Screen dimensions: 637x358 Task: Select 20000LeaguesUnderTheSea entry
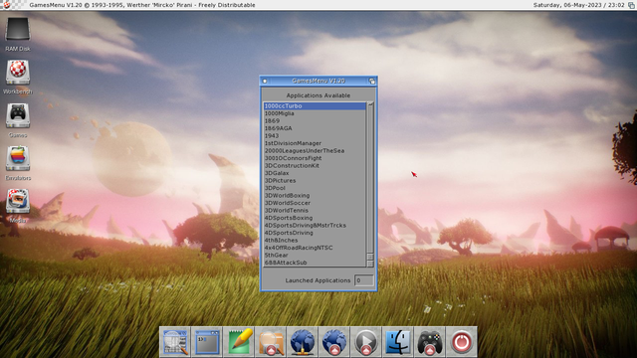click(x=315, y=150)
